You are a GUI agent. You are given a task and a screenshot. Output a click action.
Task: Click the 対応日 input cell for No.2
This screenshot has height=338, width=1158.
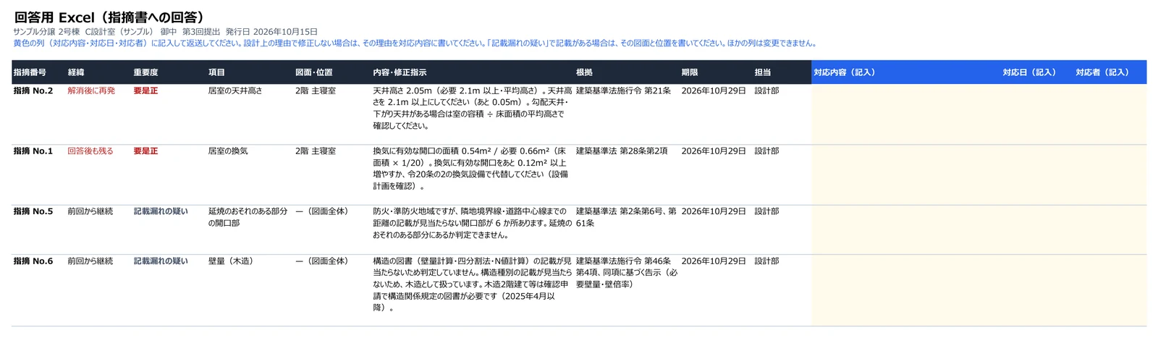tap(1037, 114)
